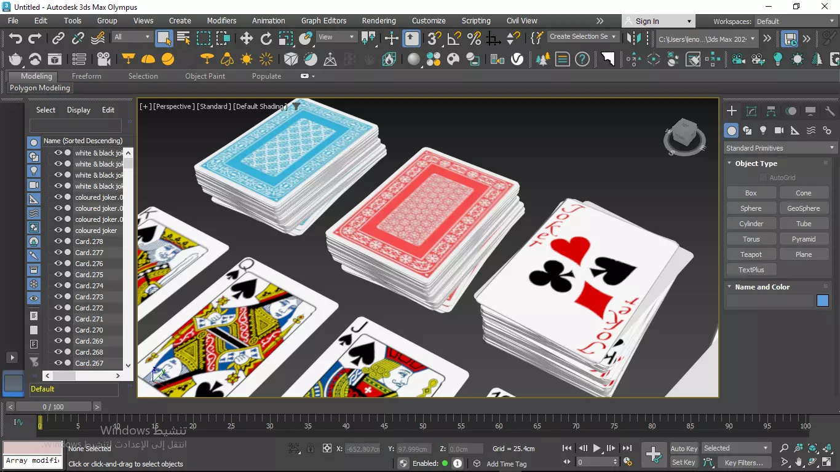Click the 0 / 100 time slider
This screenshot has height=472, width=840.
point(53,407)
